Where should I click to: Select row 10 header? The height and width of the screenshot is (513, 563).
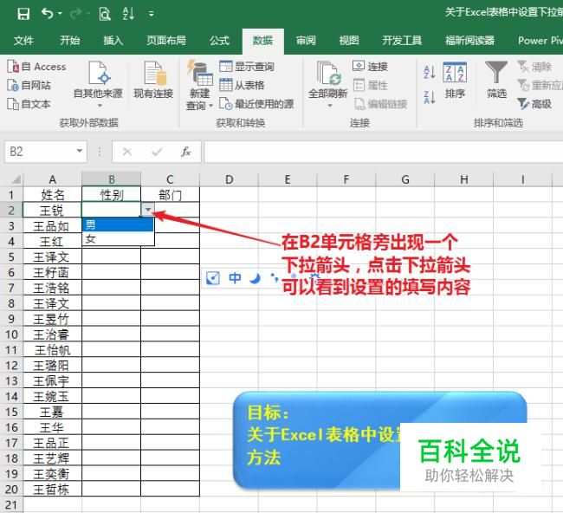[11, 334]
